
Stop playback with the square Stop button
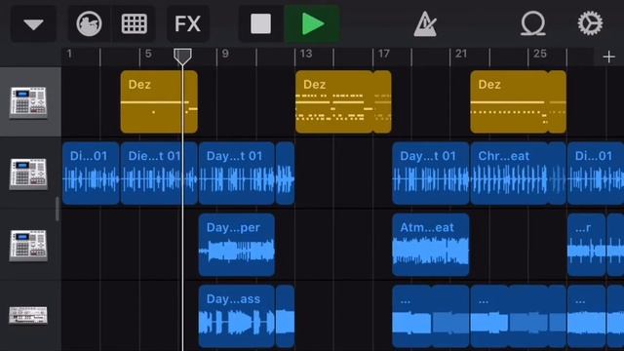[260, 23]
